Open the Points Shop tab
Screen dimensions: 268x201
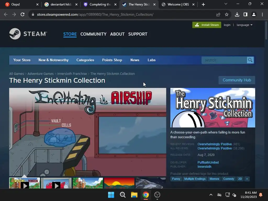pyautogui.click(x=112, y=60)
